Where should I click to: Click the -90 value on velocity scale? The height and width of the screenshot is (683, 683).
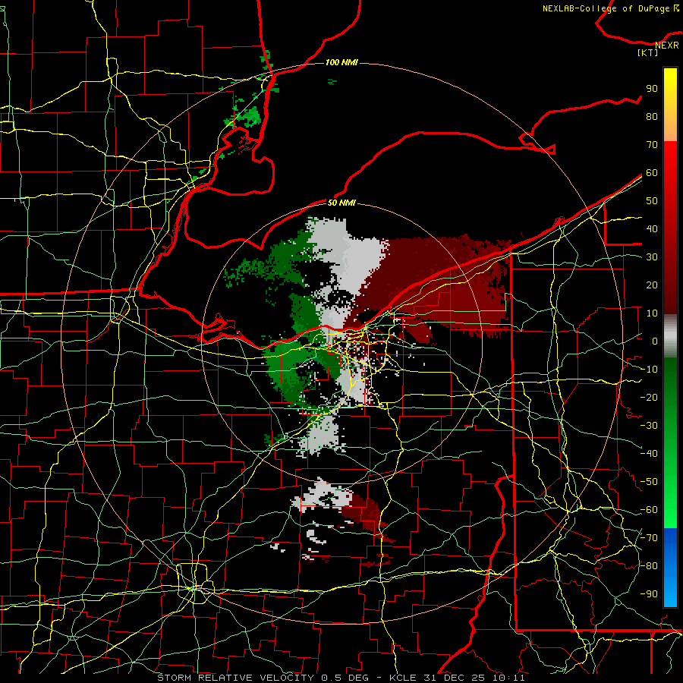649,594
